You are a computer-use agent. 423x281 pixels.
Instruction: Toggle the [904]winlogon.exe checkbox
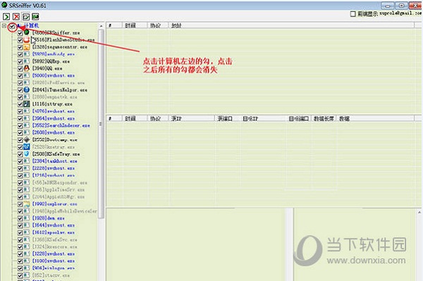[20, 268]
